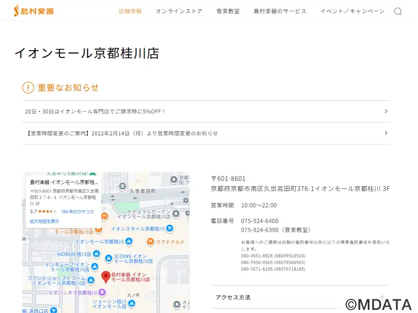Click the 拡大地図を表示 link

[x=44, y=221]
